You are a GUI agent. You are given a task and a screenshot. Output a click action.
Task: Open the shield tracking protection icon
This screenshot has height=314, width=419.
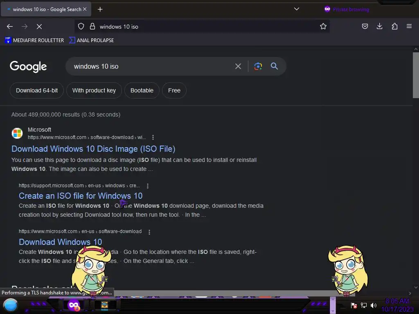[81, 27]
